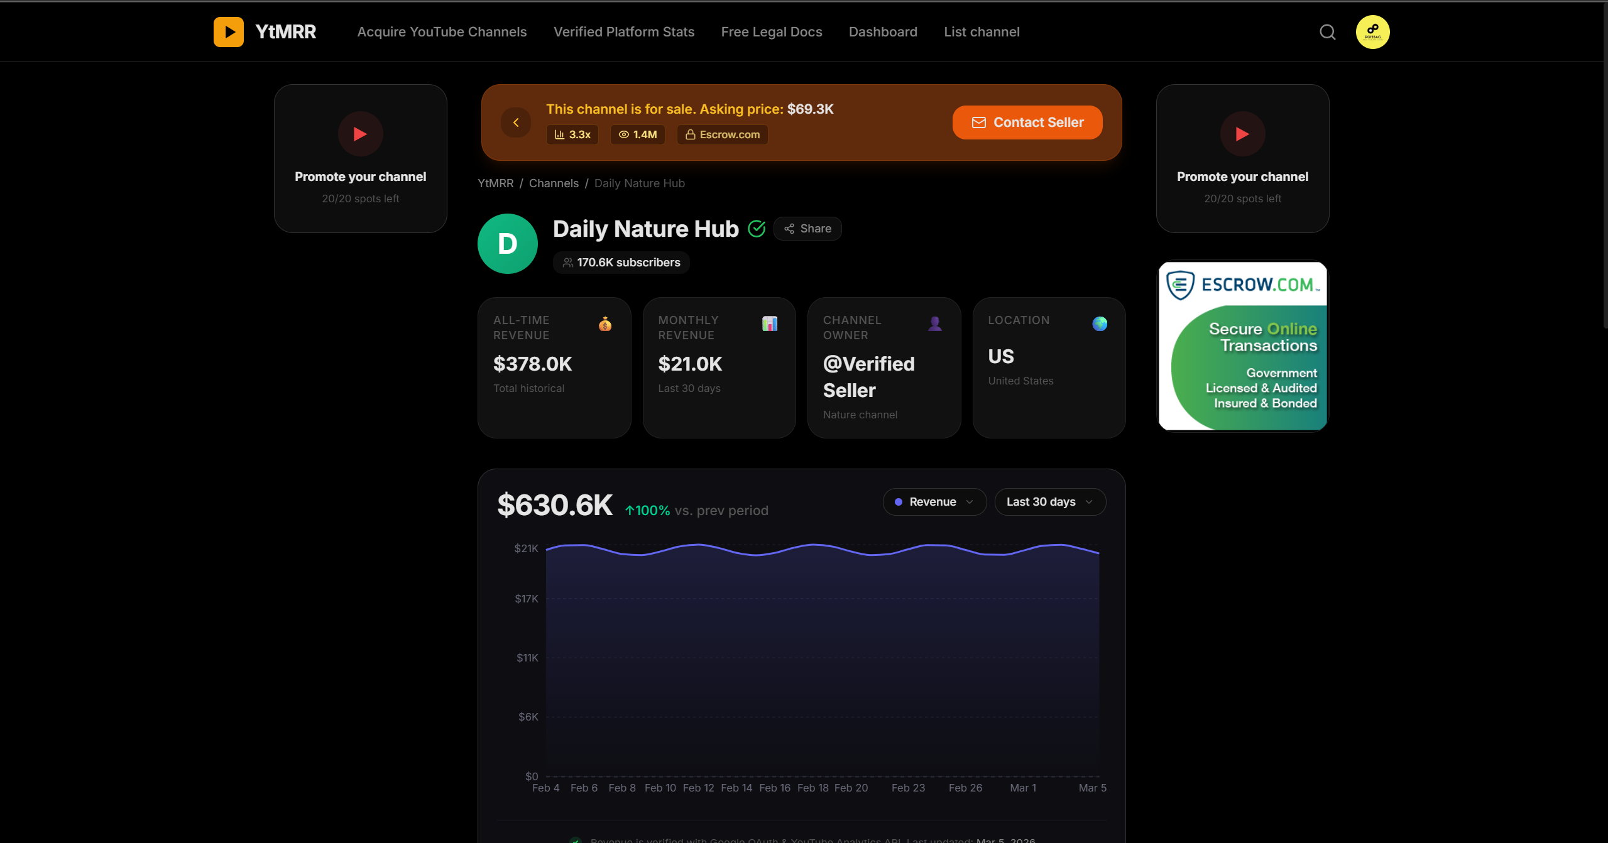Click the 3.3x multiple badge
Viewport: 1608px width, 843px height.
[572, 134]
